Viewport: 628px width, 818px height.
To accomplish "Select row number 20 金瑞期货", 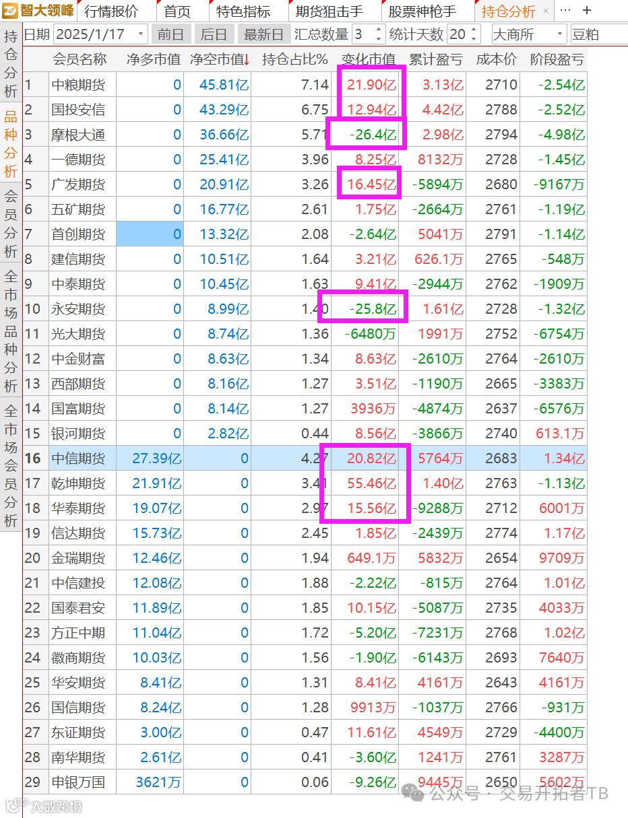I will point(32,558).
